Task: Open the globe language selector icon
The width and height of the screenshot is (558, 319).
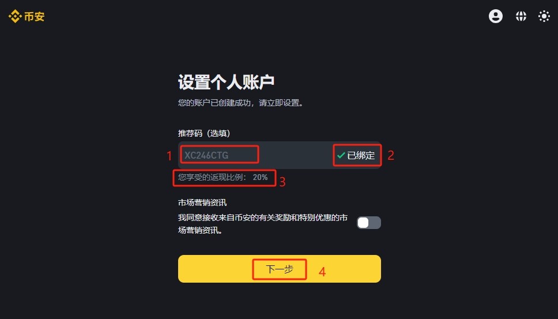Action: point(521,16)
